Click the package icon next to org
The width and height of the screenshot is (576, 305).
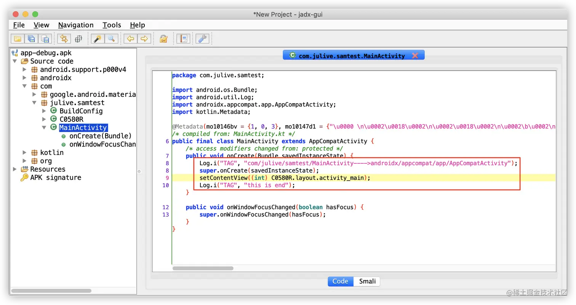34,161
